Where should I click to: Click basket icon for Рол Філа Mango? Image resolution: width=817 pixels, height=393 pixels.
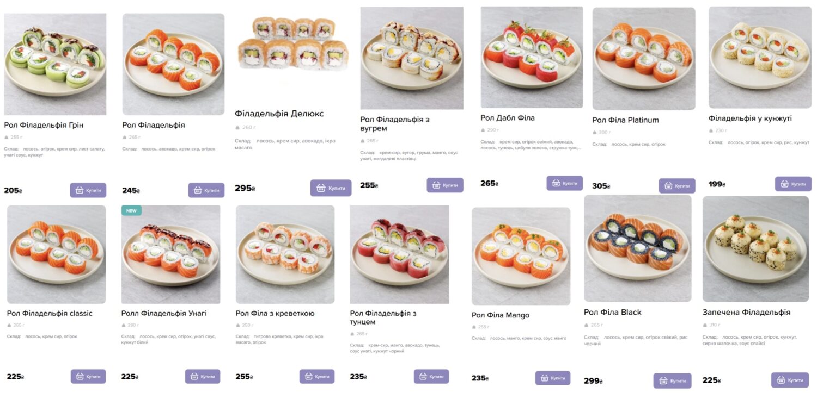[x=545, y=378]
